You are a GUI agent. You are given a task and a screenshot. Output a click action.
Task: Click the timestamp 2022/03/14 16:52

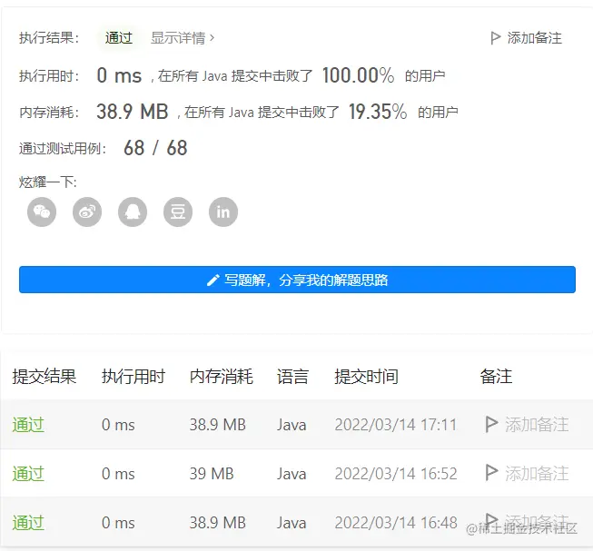pos(396,474)
